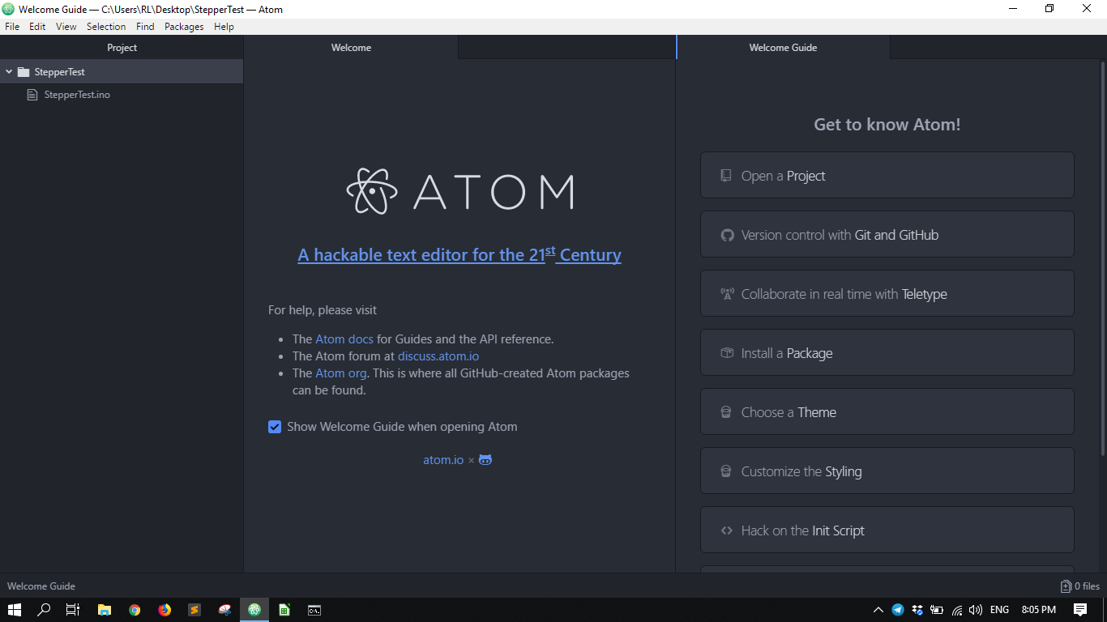Image resolution: width=1107 pixels, height=622 pixels.
Task: Open the Find menu
Action: point(145,27)
